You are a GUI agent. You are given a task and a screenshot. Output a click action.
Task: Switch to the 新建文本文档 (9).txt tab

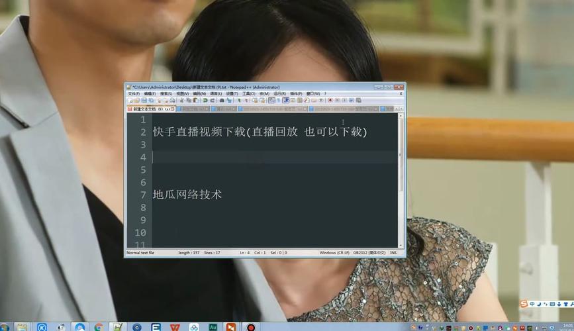[148, 109]
